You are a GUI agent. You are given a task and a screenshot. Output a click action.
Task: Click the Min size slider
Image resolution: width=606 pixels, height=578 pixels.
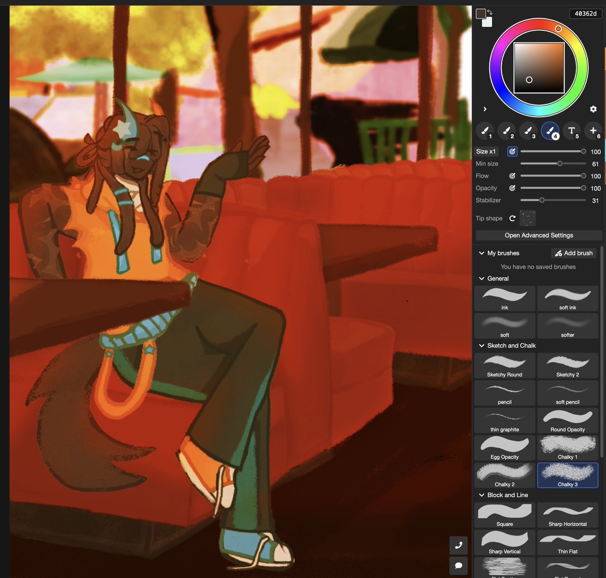pos(553,164)
